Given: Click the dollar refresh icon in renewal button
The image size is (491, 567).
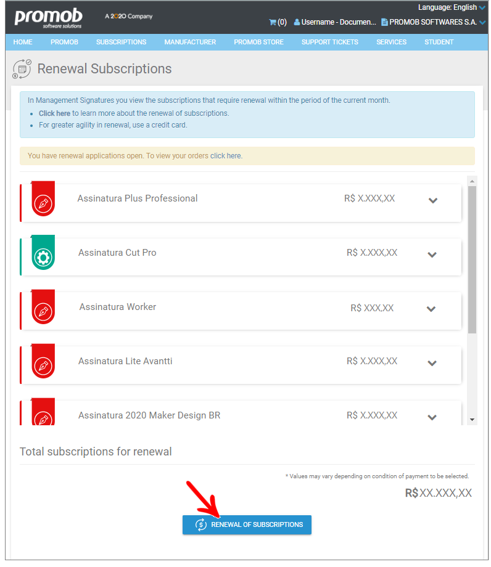Looking at the screenshot, I should pyautogui.click(x=201, y=524).
